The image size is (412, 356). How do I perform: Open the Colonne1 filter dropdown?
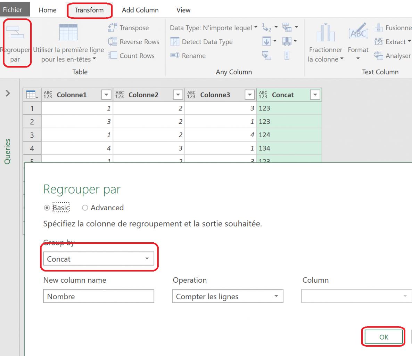click(x=106, y=95)
